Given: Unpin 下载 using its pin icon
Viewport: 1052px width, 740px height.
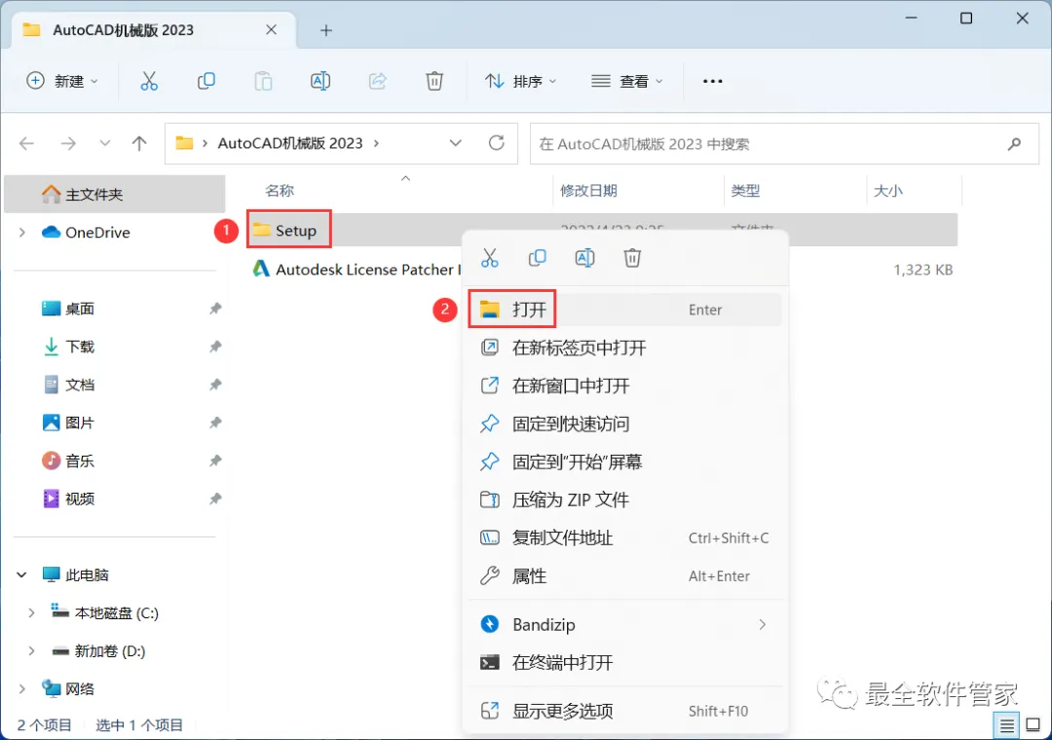Looking at the screenshot, I should click(x=215, y=347).
